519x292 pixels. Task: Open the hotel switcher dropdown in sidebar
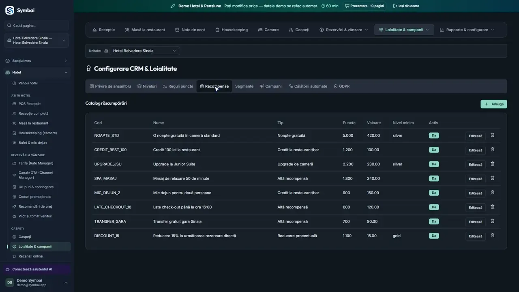37,41
